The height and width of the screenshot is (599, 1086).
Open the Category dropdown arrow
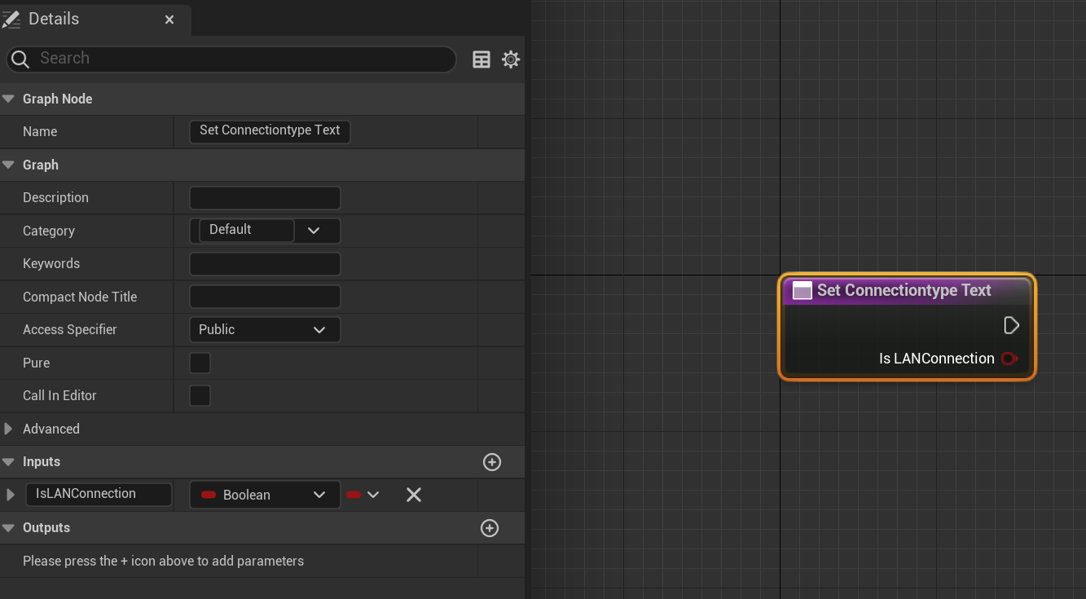(x=314, y=231)
